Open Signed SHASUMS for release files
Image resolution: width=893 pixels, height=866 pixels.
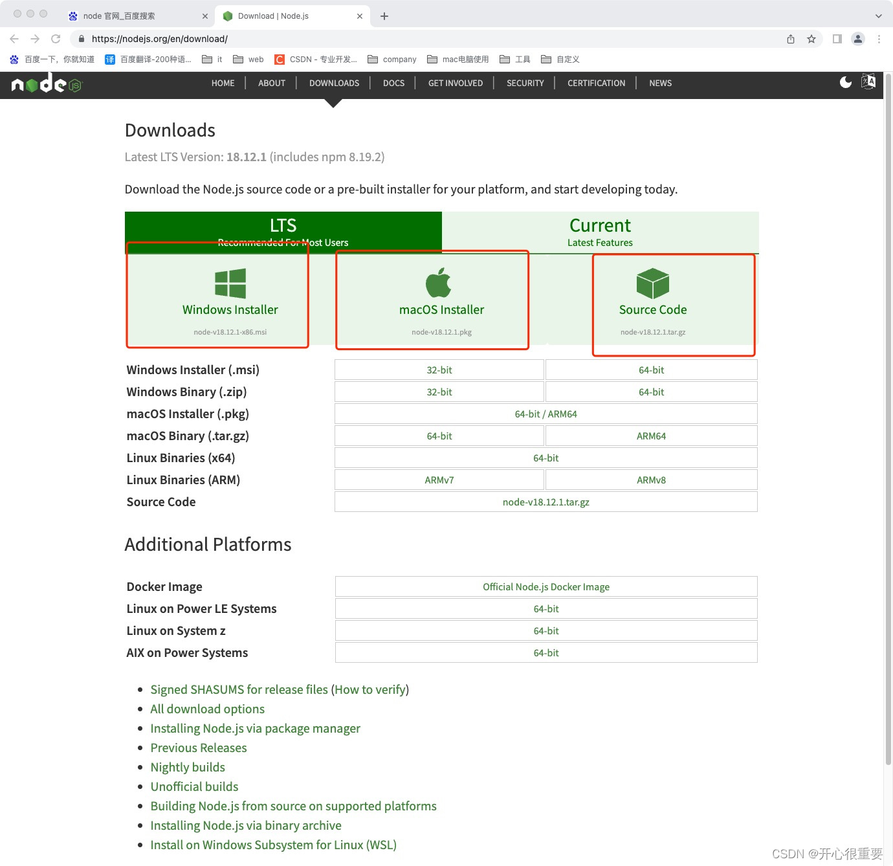(x=239, y=690)
